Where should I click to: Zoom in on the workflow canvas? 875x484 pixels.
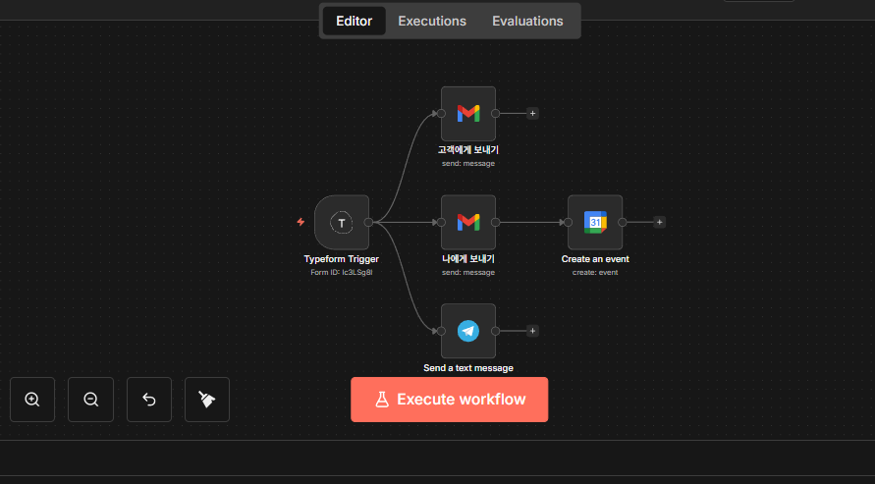[x=32, y=400]
